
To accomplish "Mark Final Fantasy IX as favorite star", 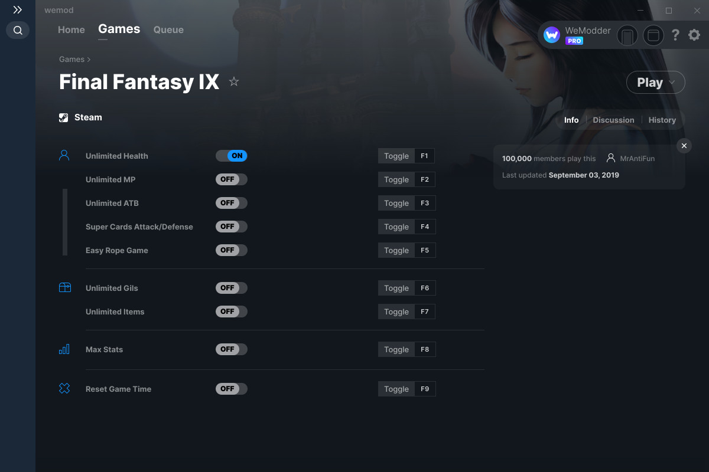I will tap(234, 81).
